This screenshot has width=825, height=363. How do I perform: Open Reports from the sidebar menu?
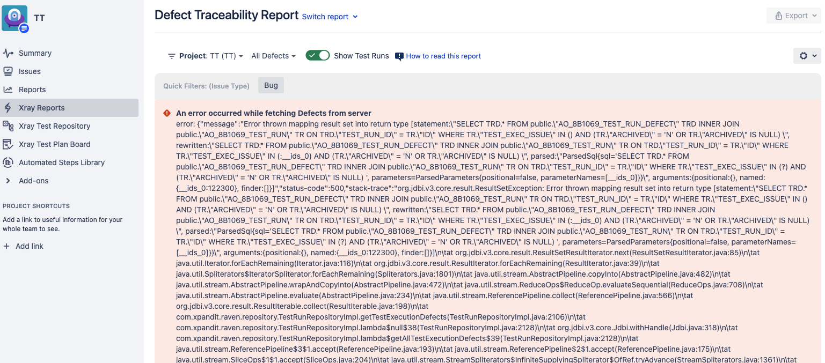tap(32, 90)
